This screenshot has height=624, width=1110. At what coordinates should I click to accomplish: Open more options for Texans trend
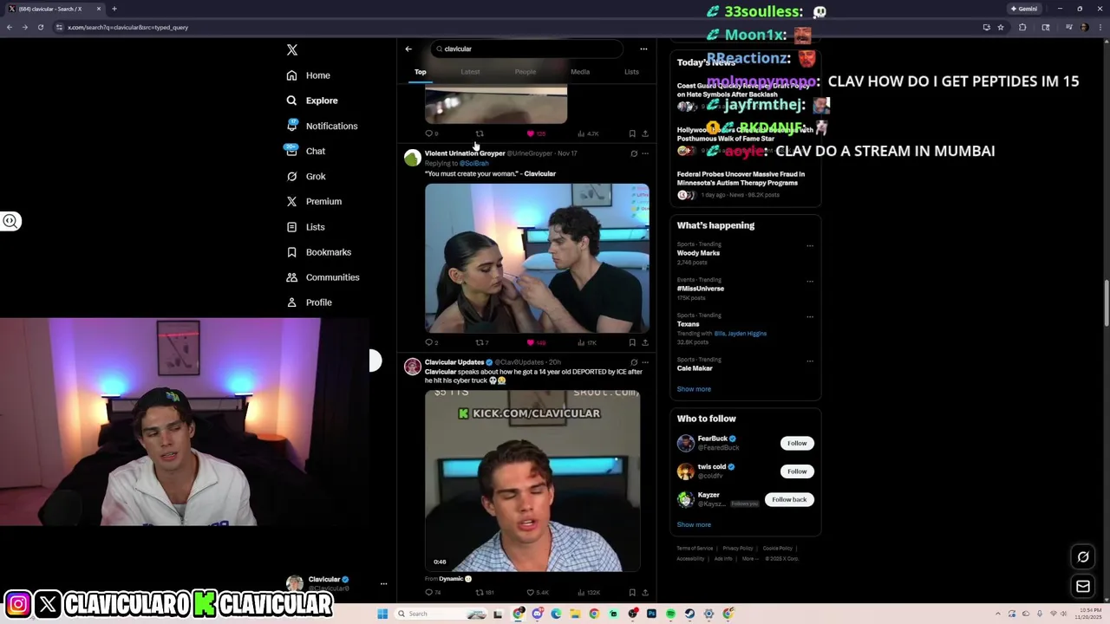pos(810,316)
